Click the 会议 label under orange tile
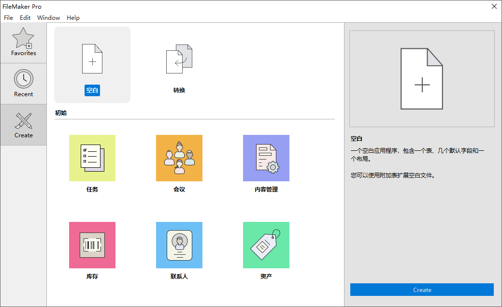Viewport: 502px width, 307px height. tap(179, 190)
